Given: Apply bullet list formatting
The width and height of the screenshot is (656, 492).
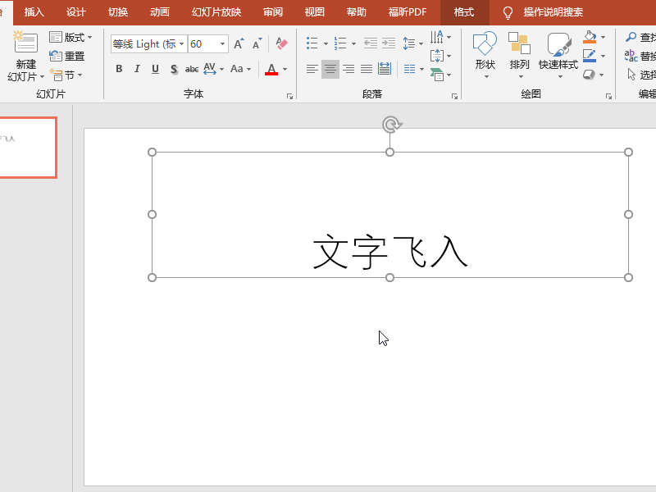Looking at the screenshot, I should click(x=312, y=43).
